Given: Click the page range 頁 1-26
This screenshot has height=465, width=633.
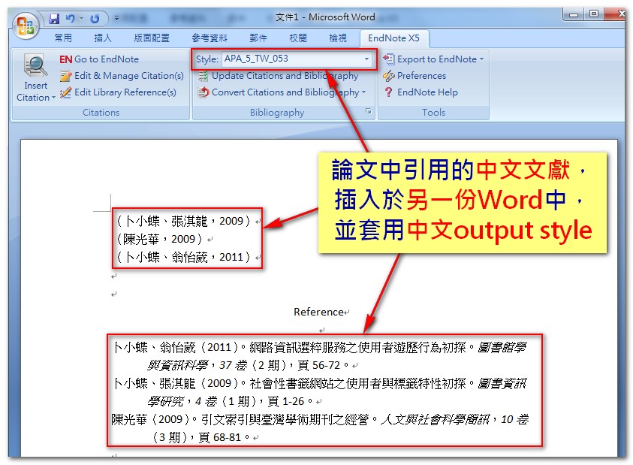Looking at the screenshot, I should pyautogui.click(x=286, y=402).
